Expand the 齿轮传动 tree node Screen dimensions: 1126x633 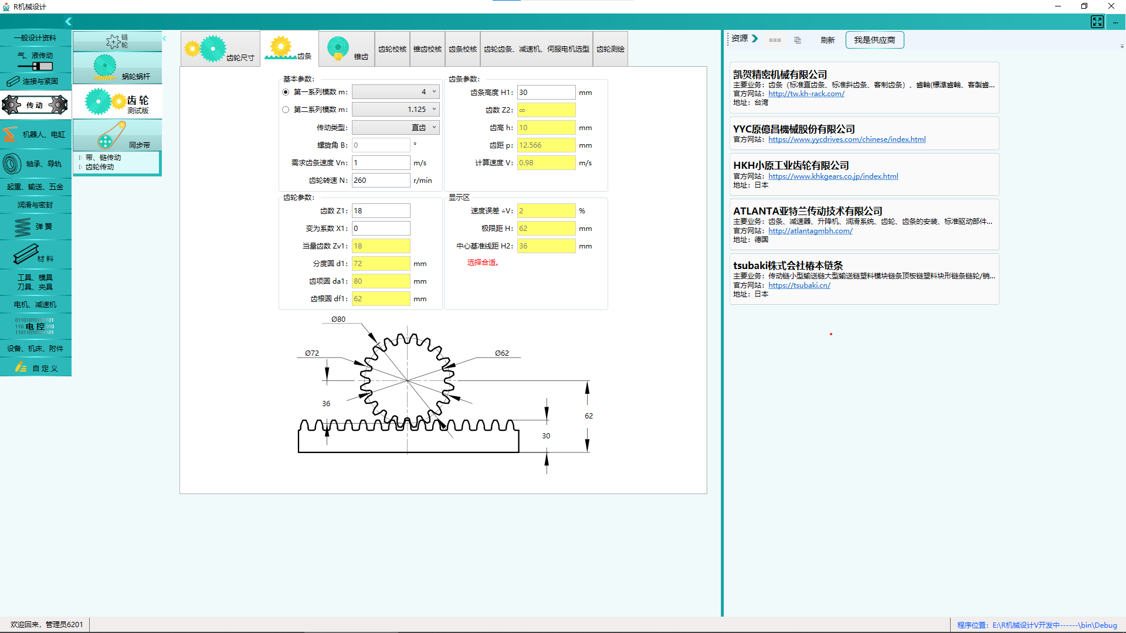point(80,167)
